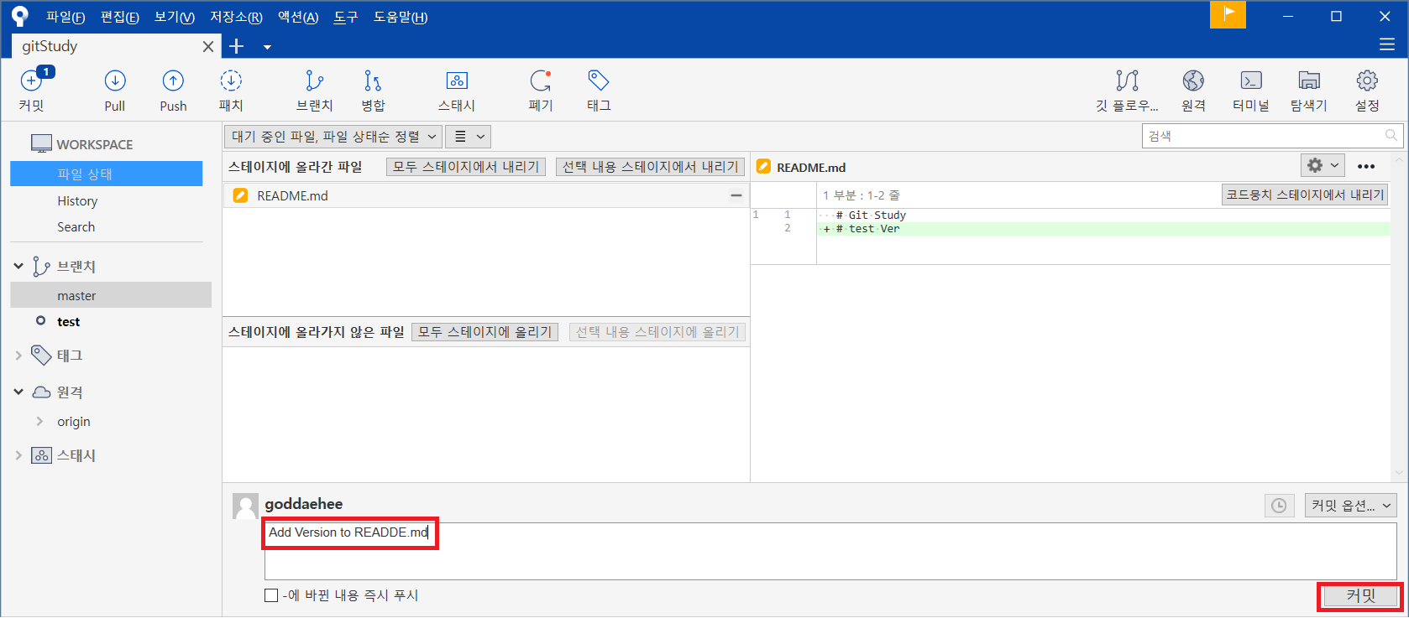Close the gitStudy tab
The width and height of the screenshot is (1409, 618).
click(207, 47)
